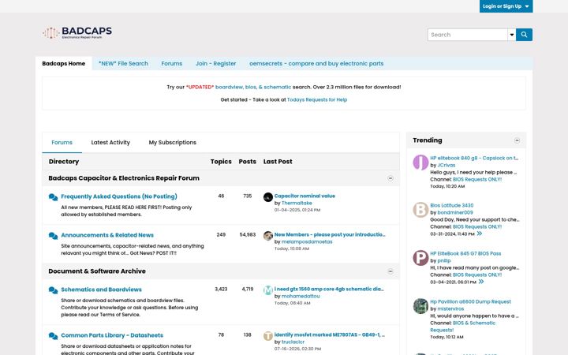Open misterviros user profile link
This screenshot has width=568, height=355.
450,308
